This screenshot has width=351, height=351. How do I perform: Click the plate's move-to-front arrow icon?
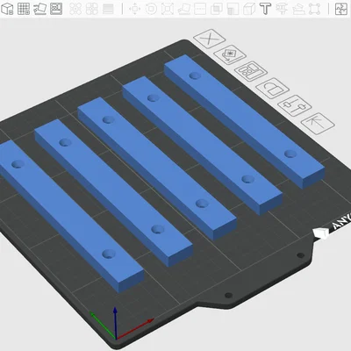[318, 124]
